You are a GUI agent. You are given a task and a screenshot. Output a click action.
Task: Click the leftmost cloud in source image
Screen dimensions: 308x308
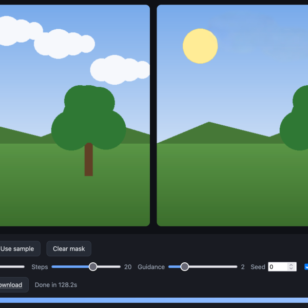21,31
